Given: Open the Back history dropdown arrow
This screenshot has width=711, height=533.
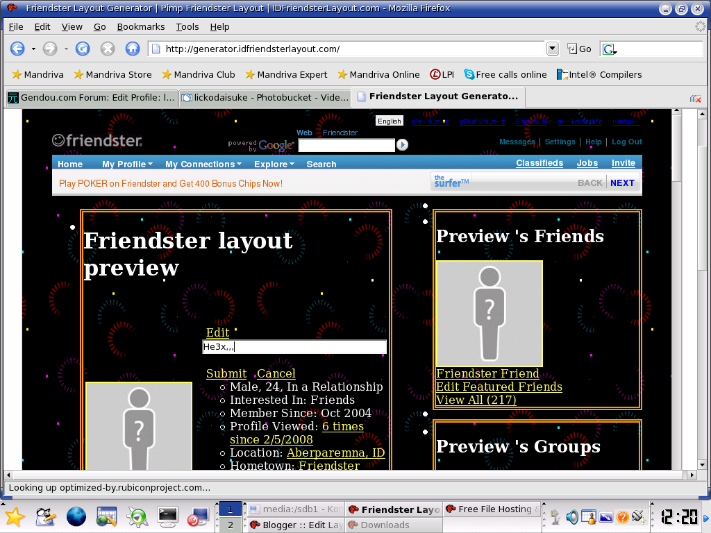Looking at the screenshot, I should 33,49.
